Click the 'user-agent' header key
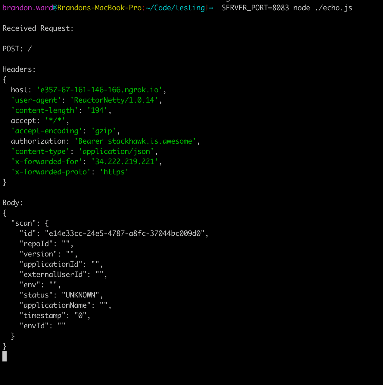Image resolution: width=383 pixels, height=385 pixels. click(x=36, y=100)
